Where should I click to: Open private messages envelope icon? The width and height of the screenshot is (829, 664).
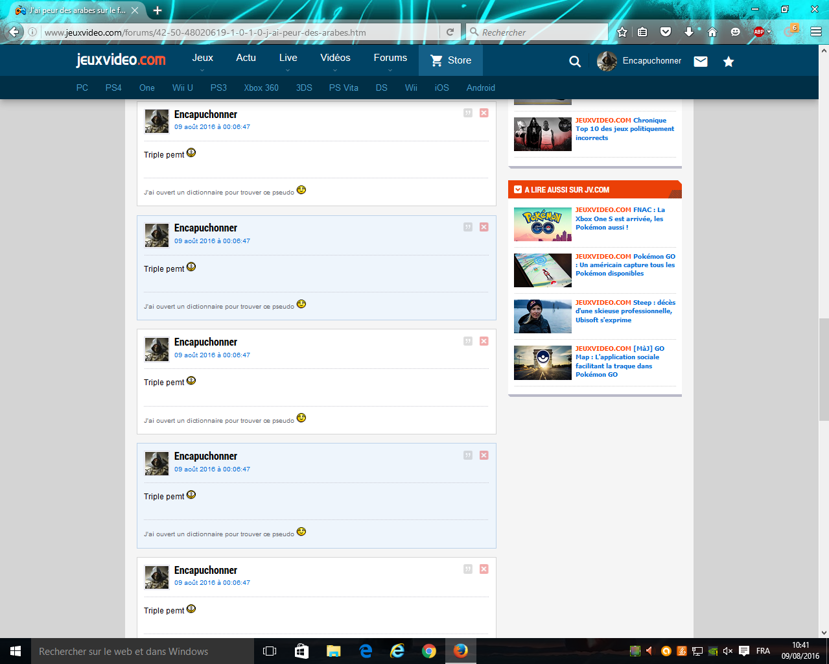[701, 62]
